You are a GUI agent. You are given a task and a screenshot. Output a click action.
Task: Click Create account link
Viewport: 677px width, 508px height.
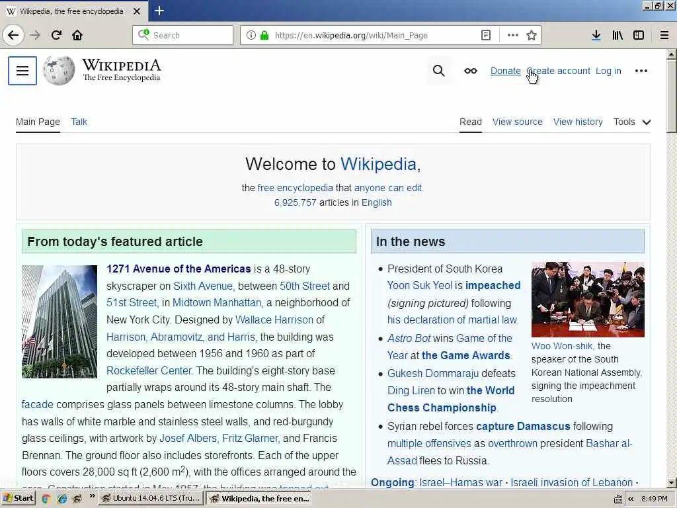pos(558,71)
